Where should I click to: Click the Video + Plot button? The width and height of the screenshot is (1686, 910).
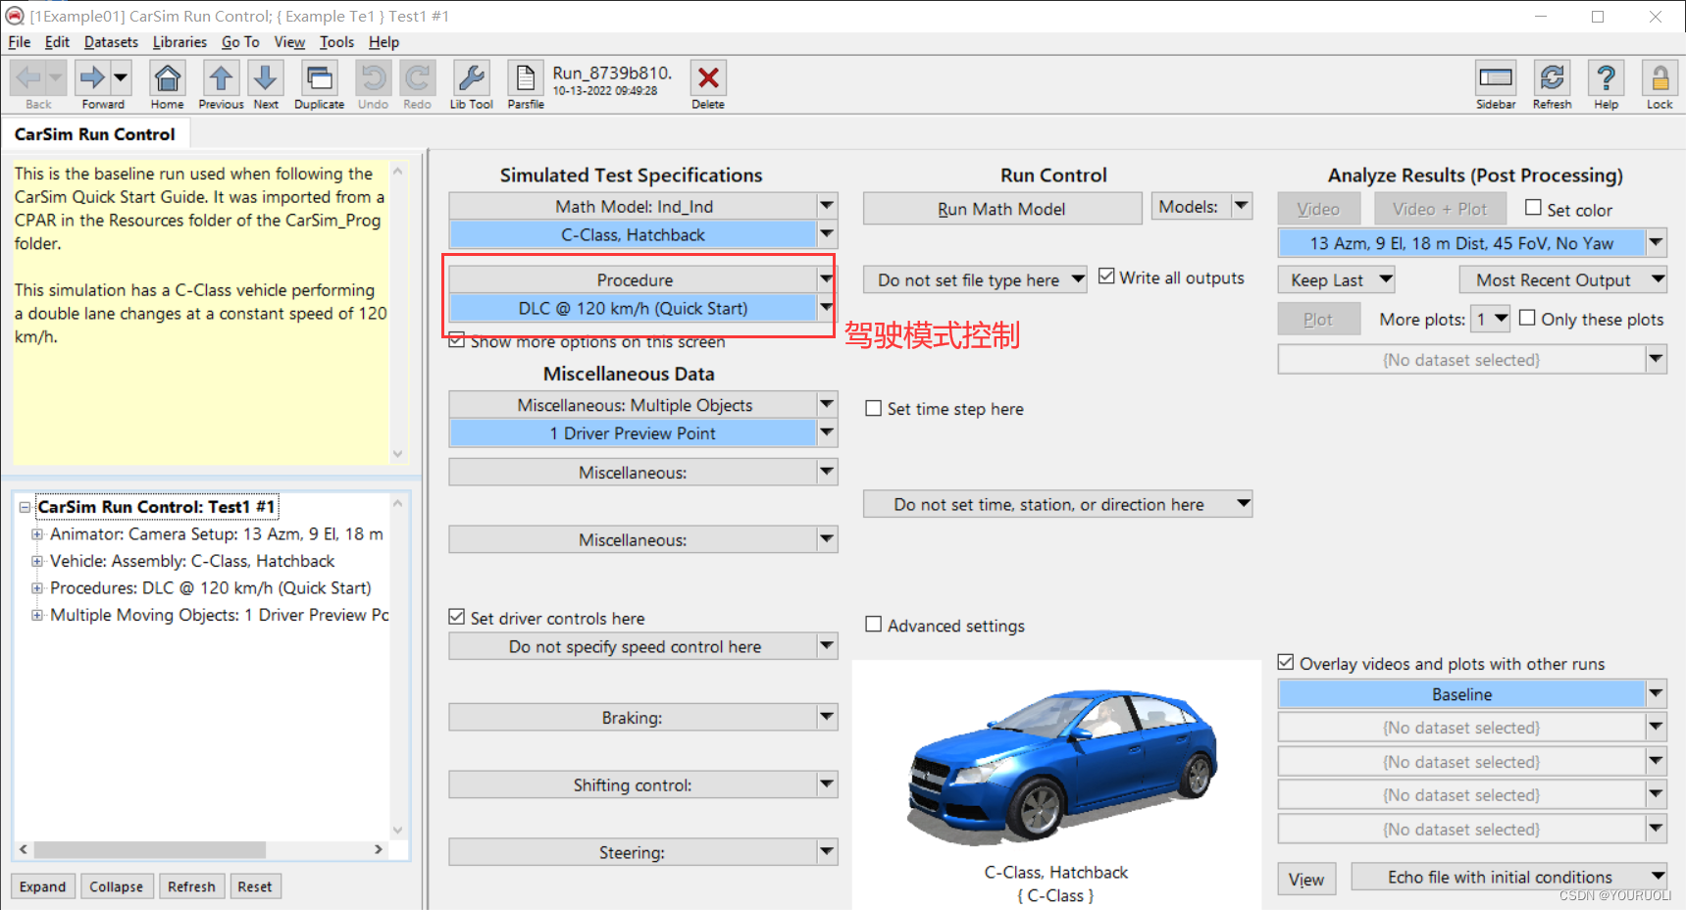(x=1439, y=209)
